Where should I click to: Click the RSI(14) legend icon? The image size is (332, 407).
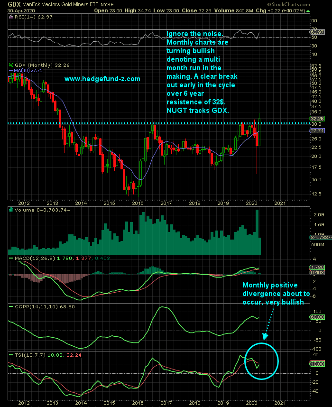pyautogui.click(x=11, y=17)
